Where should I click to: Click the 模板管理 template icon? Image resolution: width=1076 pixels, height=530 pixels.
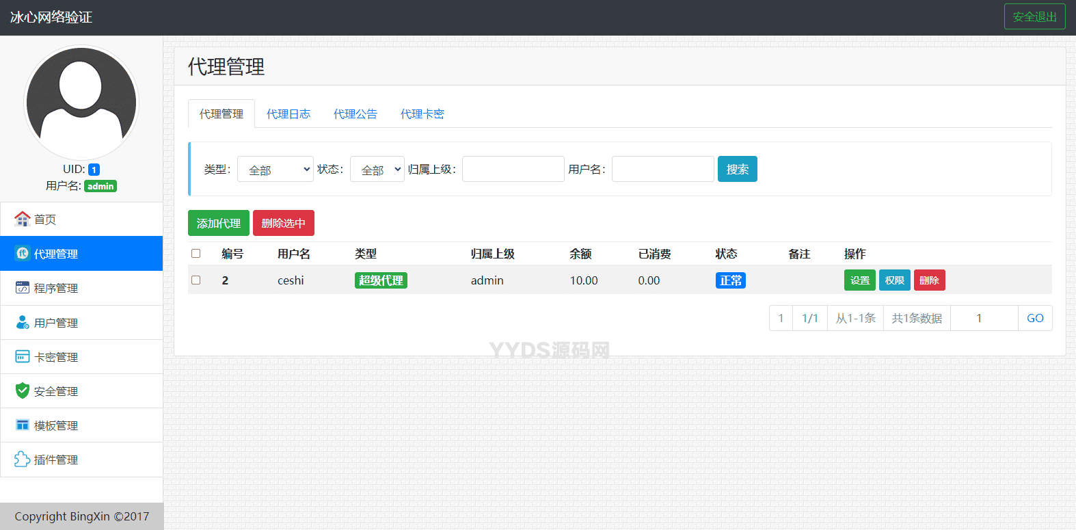pos(23,425)
